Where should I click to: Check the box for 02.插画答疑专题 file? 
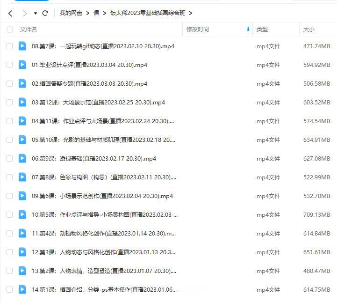pos(10,83)
